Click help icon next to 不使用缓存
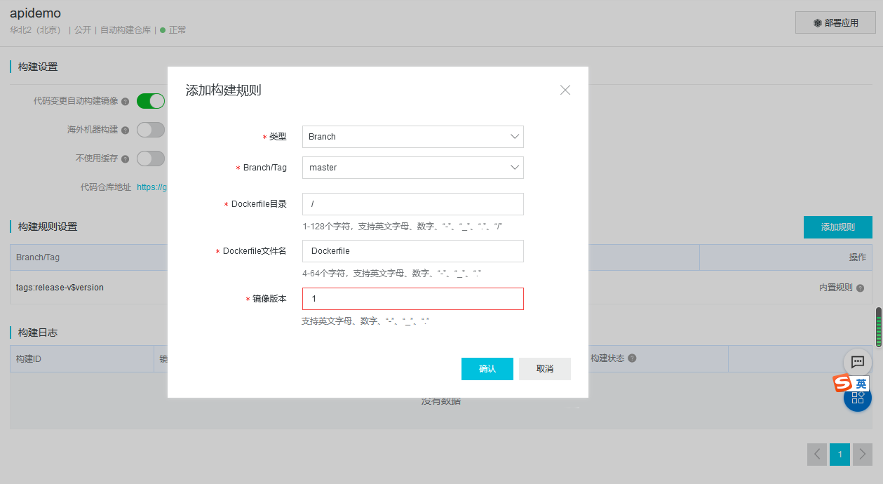Viewport: 883px width, 484px height. (x=126, y=159)
